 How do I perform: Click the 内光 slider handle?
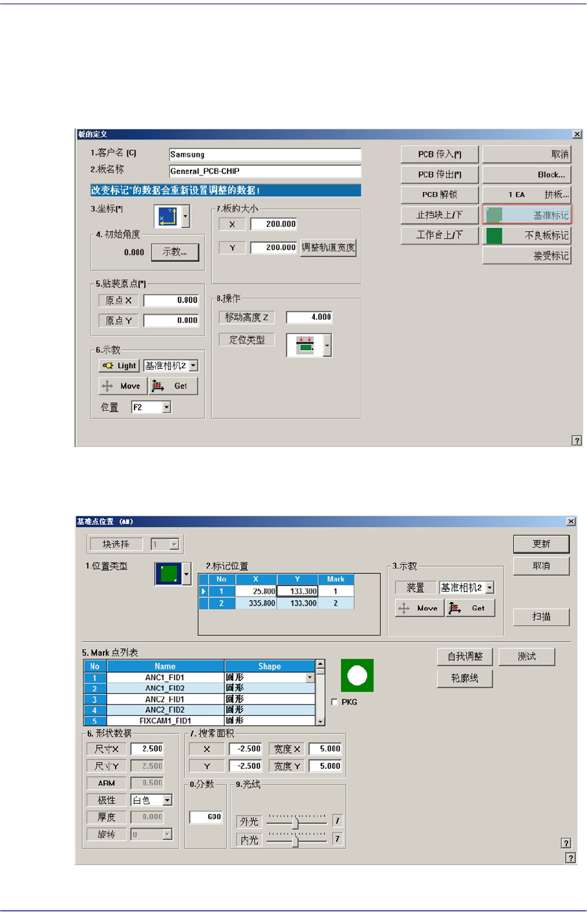[295, 841]
